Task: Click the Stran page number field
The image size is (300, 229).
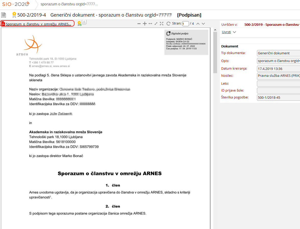Action: 185,24
